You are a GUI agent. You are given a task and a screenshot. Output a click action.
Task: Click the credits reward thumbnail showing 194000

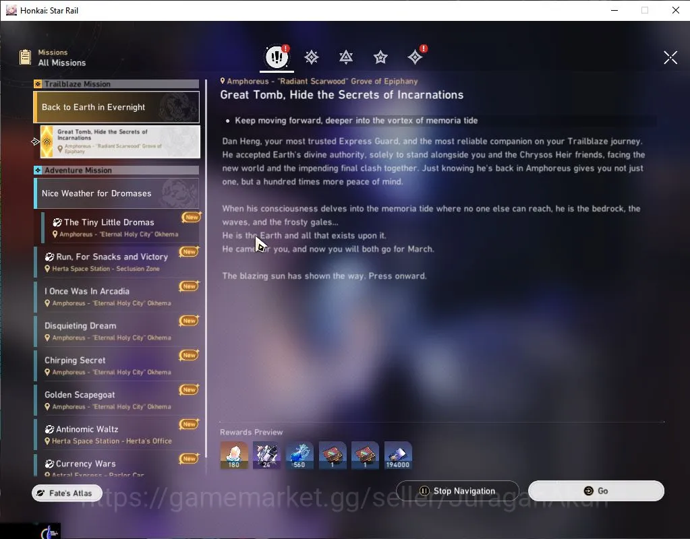[398, 455]
